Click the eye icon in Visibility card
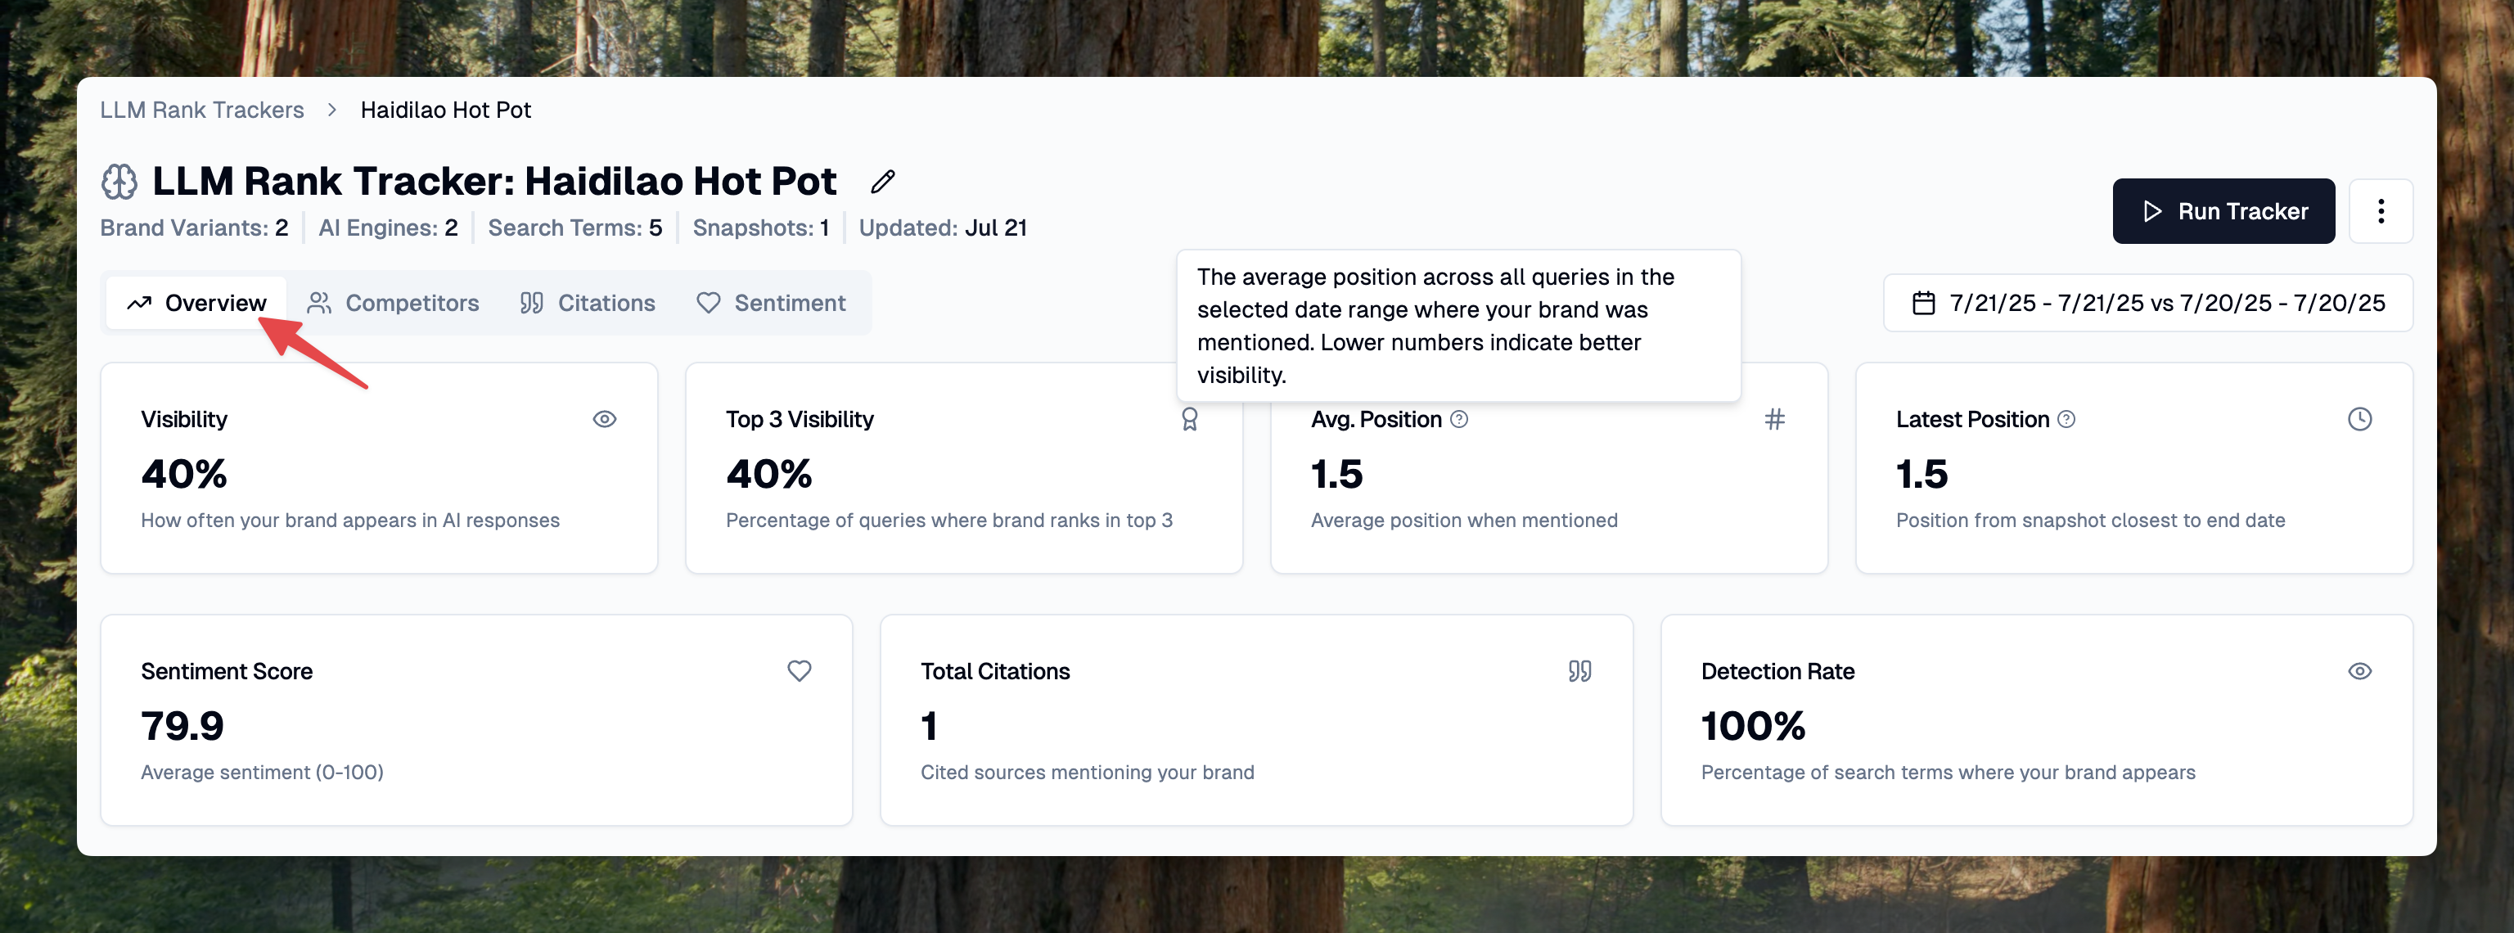 pos(604,420)
